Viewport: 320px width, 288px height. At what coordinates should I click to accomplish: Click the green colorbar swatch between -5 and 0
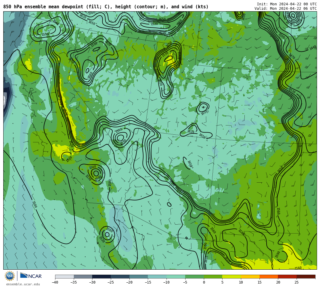click(194, 276)
